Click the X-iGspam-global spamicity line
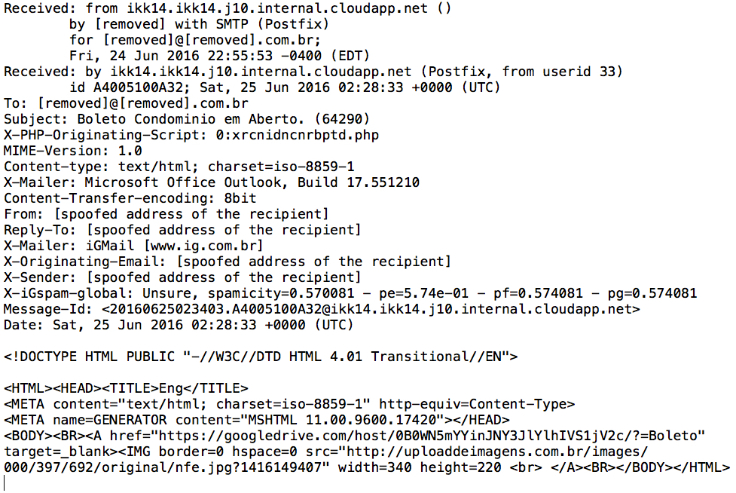The width and height of the screenshot is (736, 493). click(350, 293)
